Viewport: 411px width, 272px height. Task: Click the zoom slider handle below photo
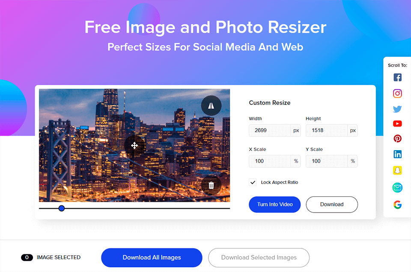tap(62, 208)
